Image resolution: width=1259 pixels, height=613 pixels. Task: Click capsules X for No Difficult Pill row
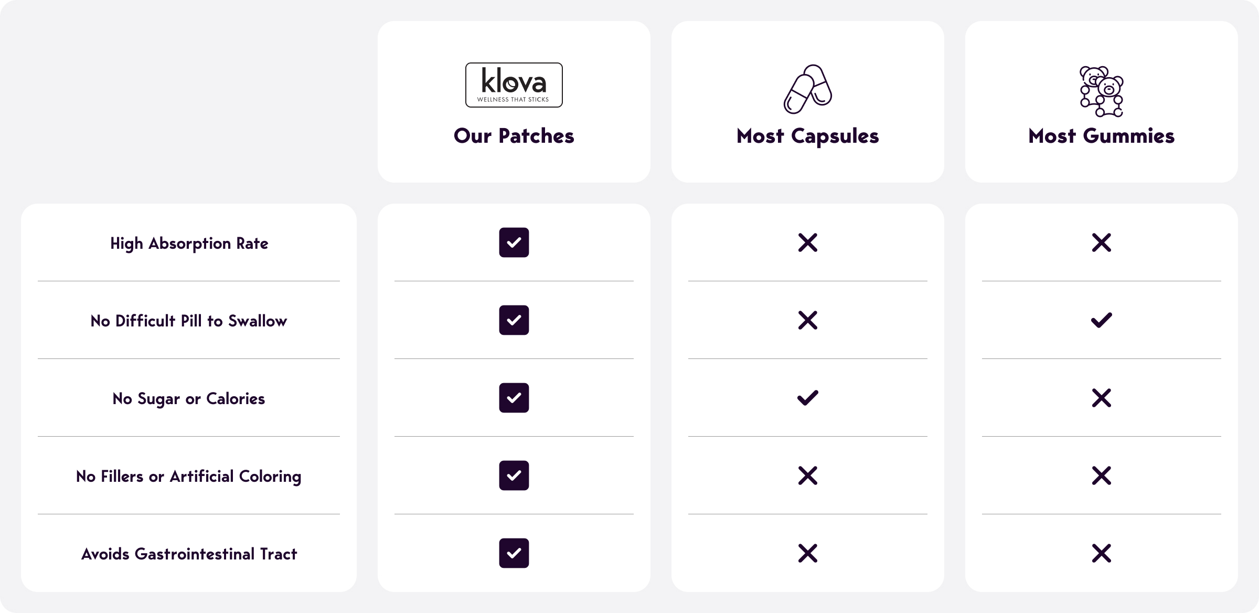click(807, 320)
